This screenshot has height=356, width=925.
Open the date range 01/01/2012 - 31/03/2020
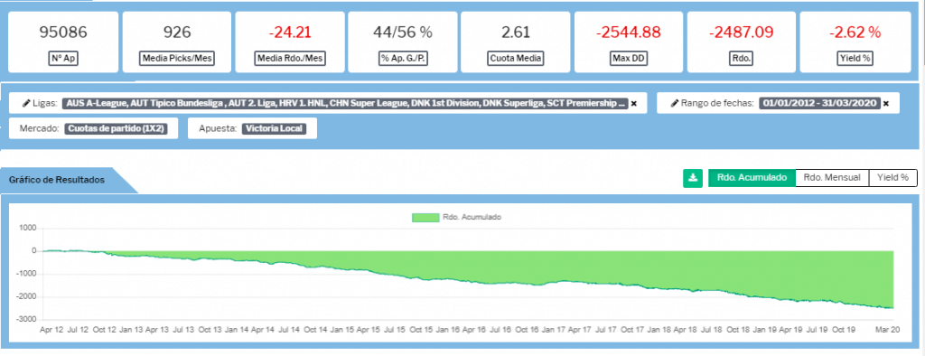(819, 103)
